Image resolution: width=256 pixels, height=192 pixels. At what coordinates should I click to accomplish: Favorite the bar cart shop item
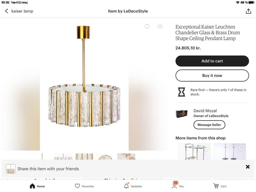[x=206, y=149]
